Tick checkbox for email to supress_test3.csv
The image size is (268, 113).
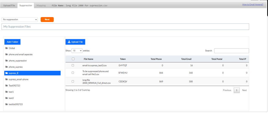pos(73,65)
